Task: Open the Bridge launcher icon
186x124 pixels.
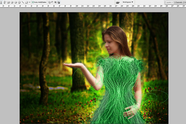Action: pyautogui.click(x=118, y=2)
